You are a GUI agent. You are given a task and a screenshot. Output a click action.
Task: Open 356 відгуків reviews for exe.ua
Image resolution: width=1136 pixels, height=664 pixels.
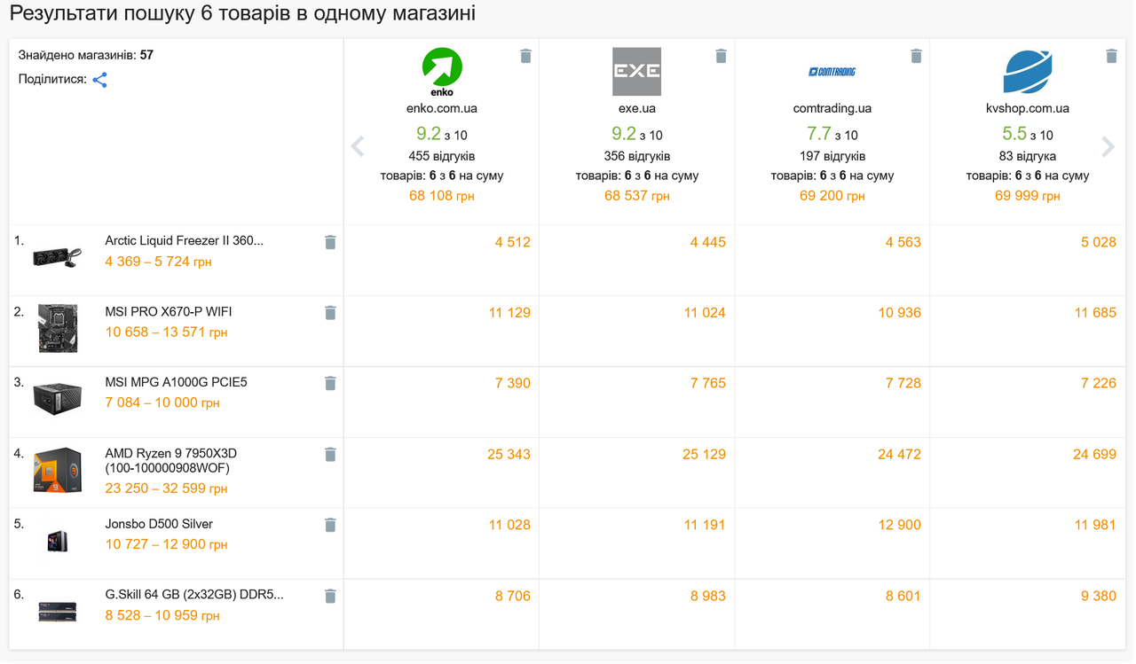coord(637,156)
